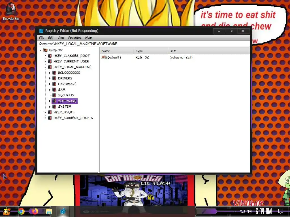The image size is (290, 217).
Task: Expand the HARDWARE node arrow
Action: point(50,84)
